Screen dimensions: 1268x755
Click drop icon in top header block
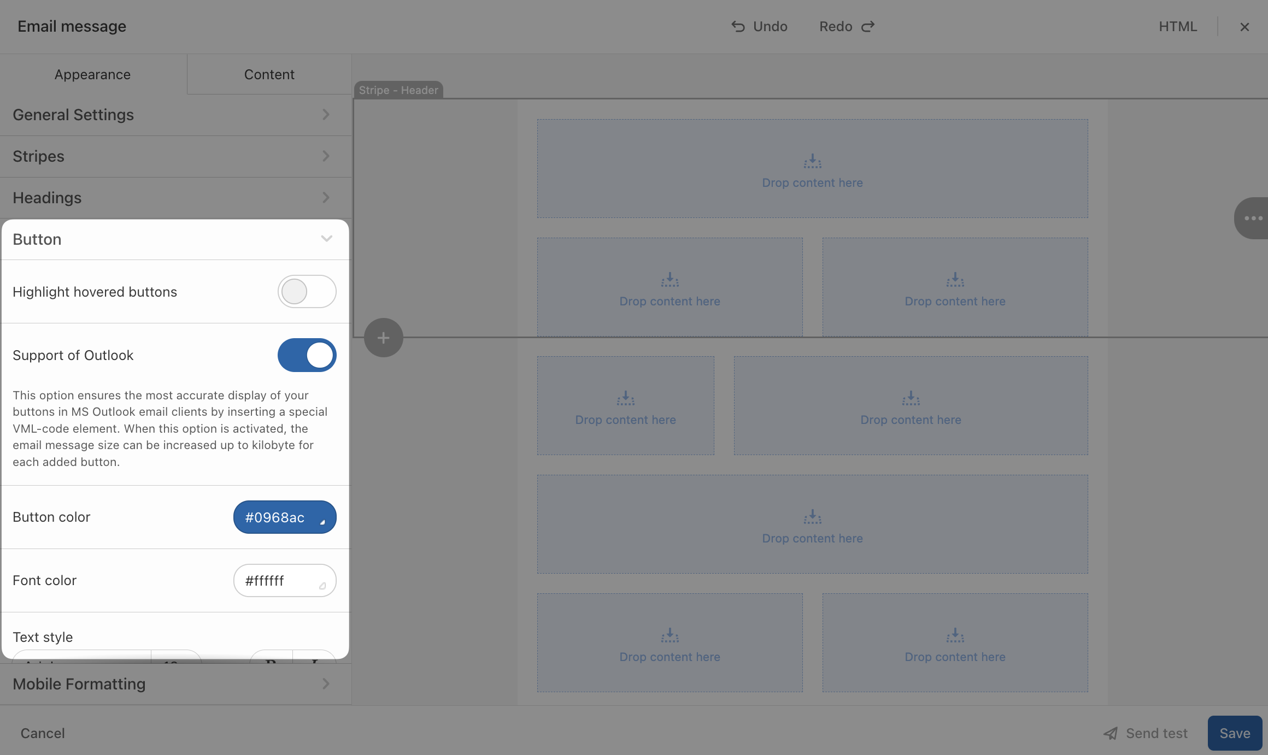(812, 161)
